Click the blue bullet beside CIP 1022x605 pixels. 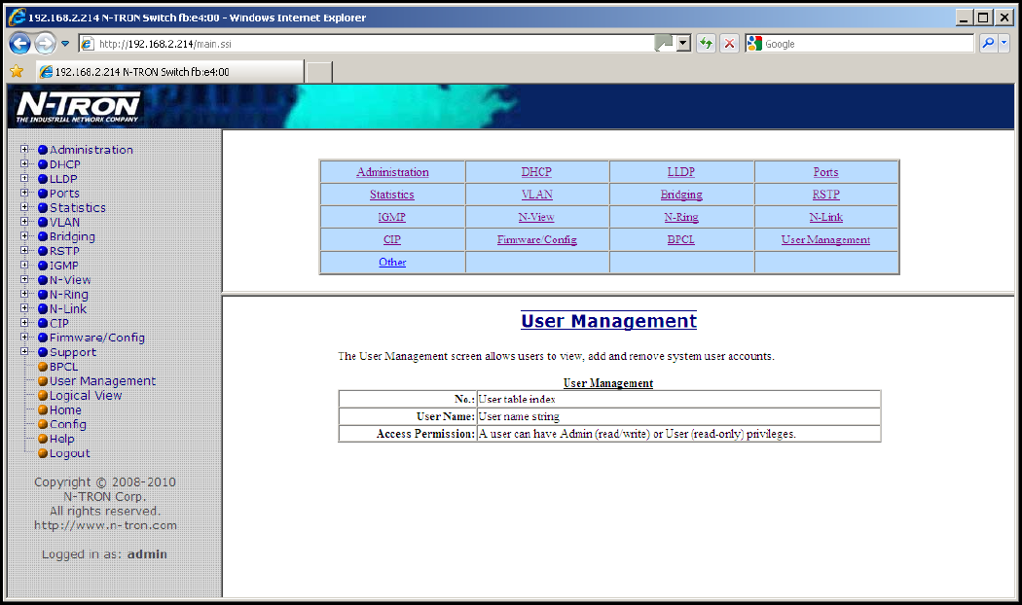coord(43,323)
